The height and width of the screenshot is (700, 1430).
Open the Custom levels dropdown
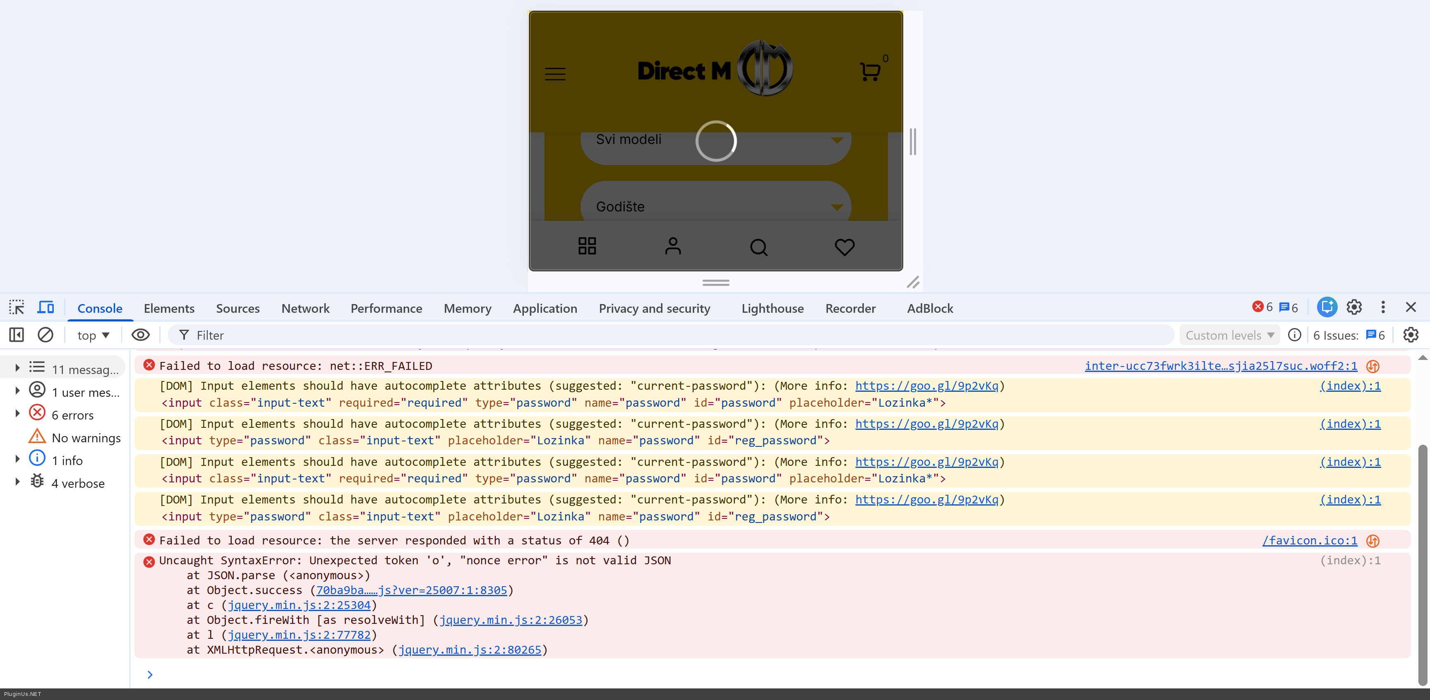tap(1229, 335)
